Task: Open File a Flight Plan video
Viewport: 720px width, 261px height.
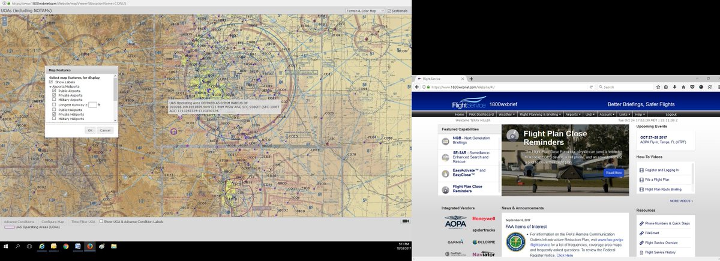Action: pos(658,179)
